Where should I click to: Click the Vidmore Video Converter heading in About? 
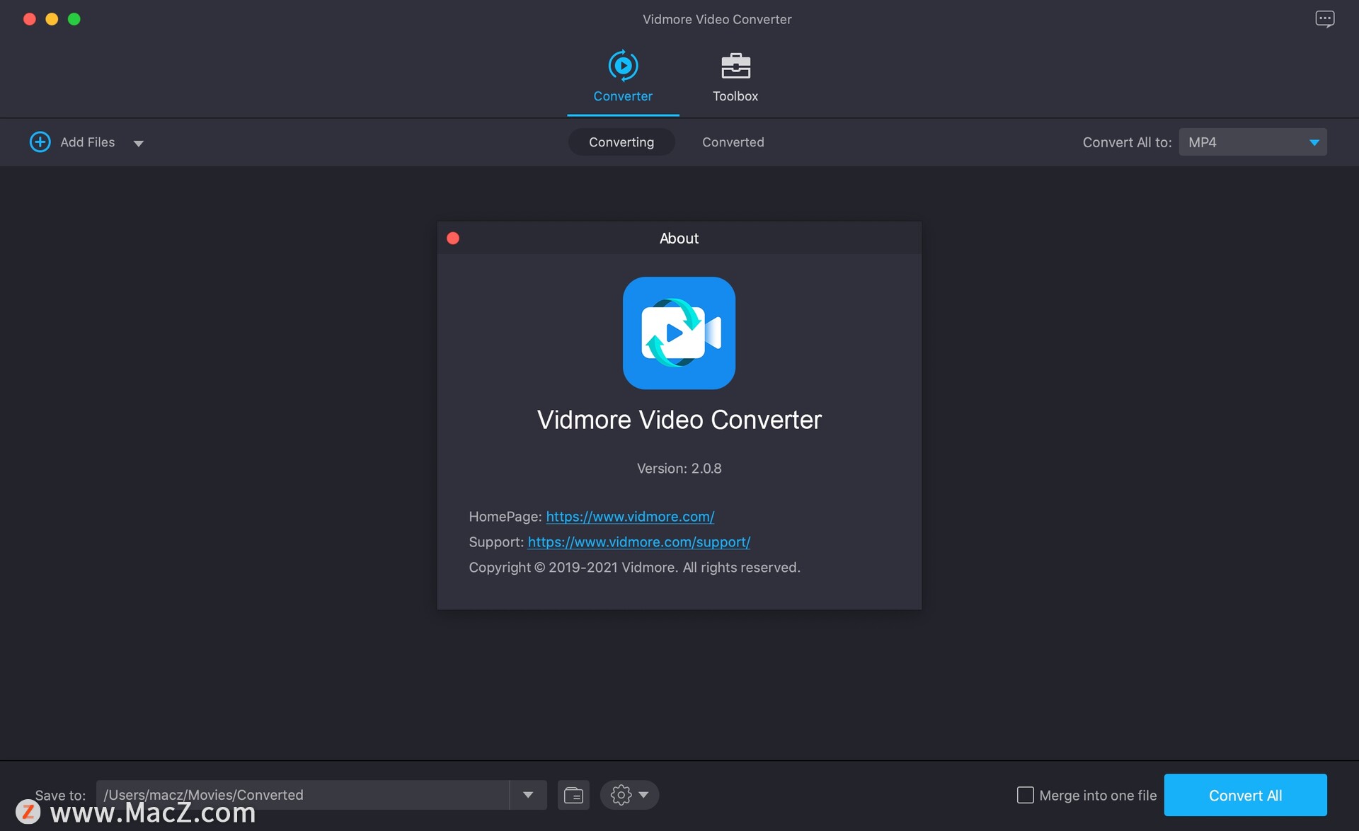[x=679, y=420]
